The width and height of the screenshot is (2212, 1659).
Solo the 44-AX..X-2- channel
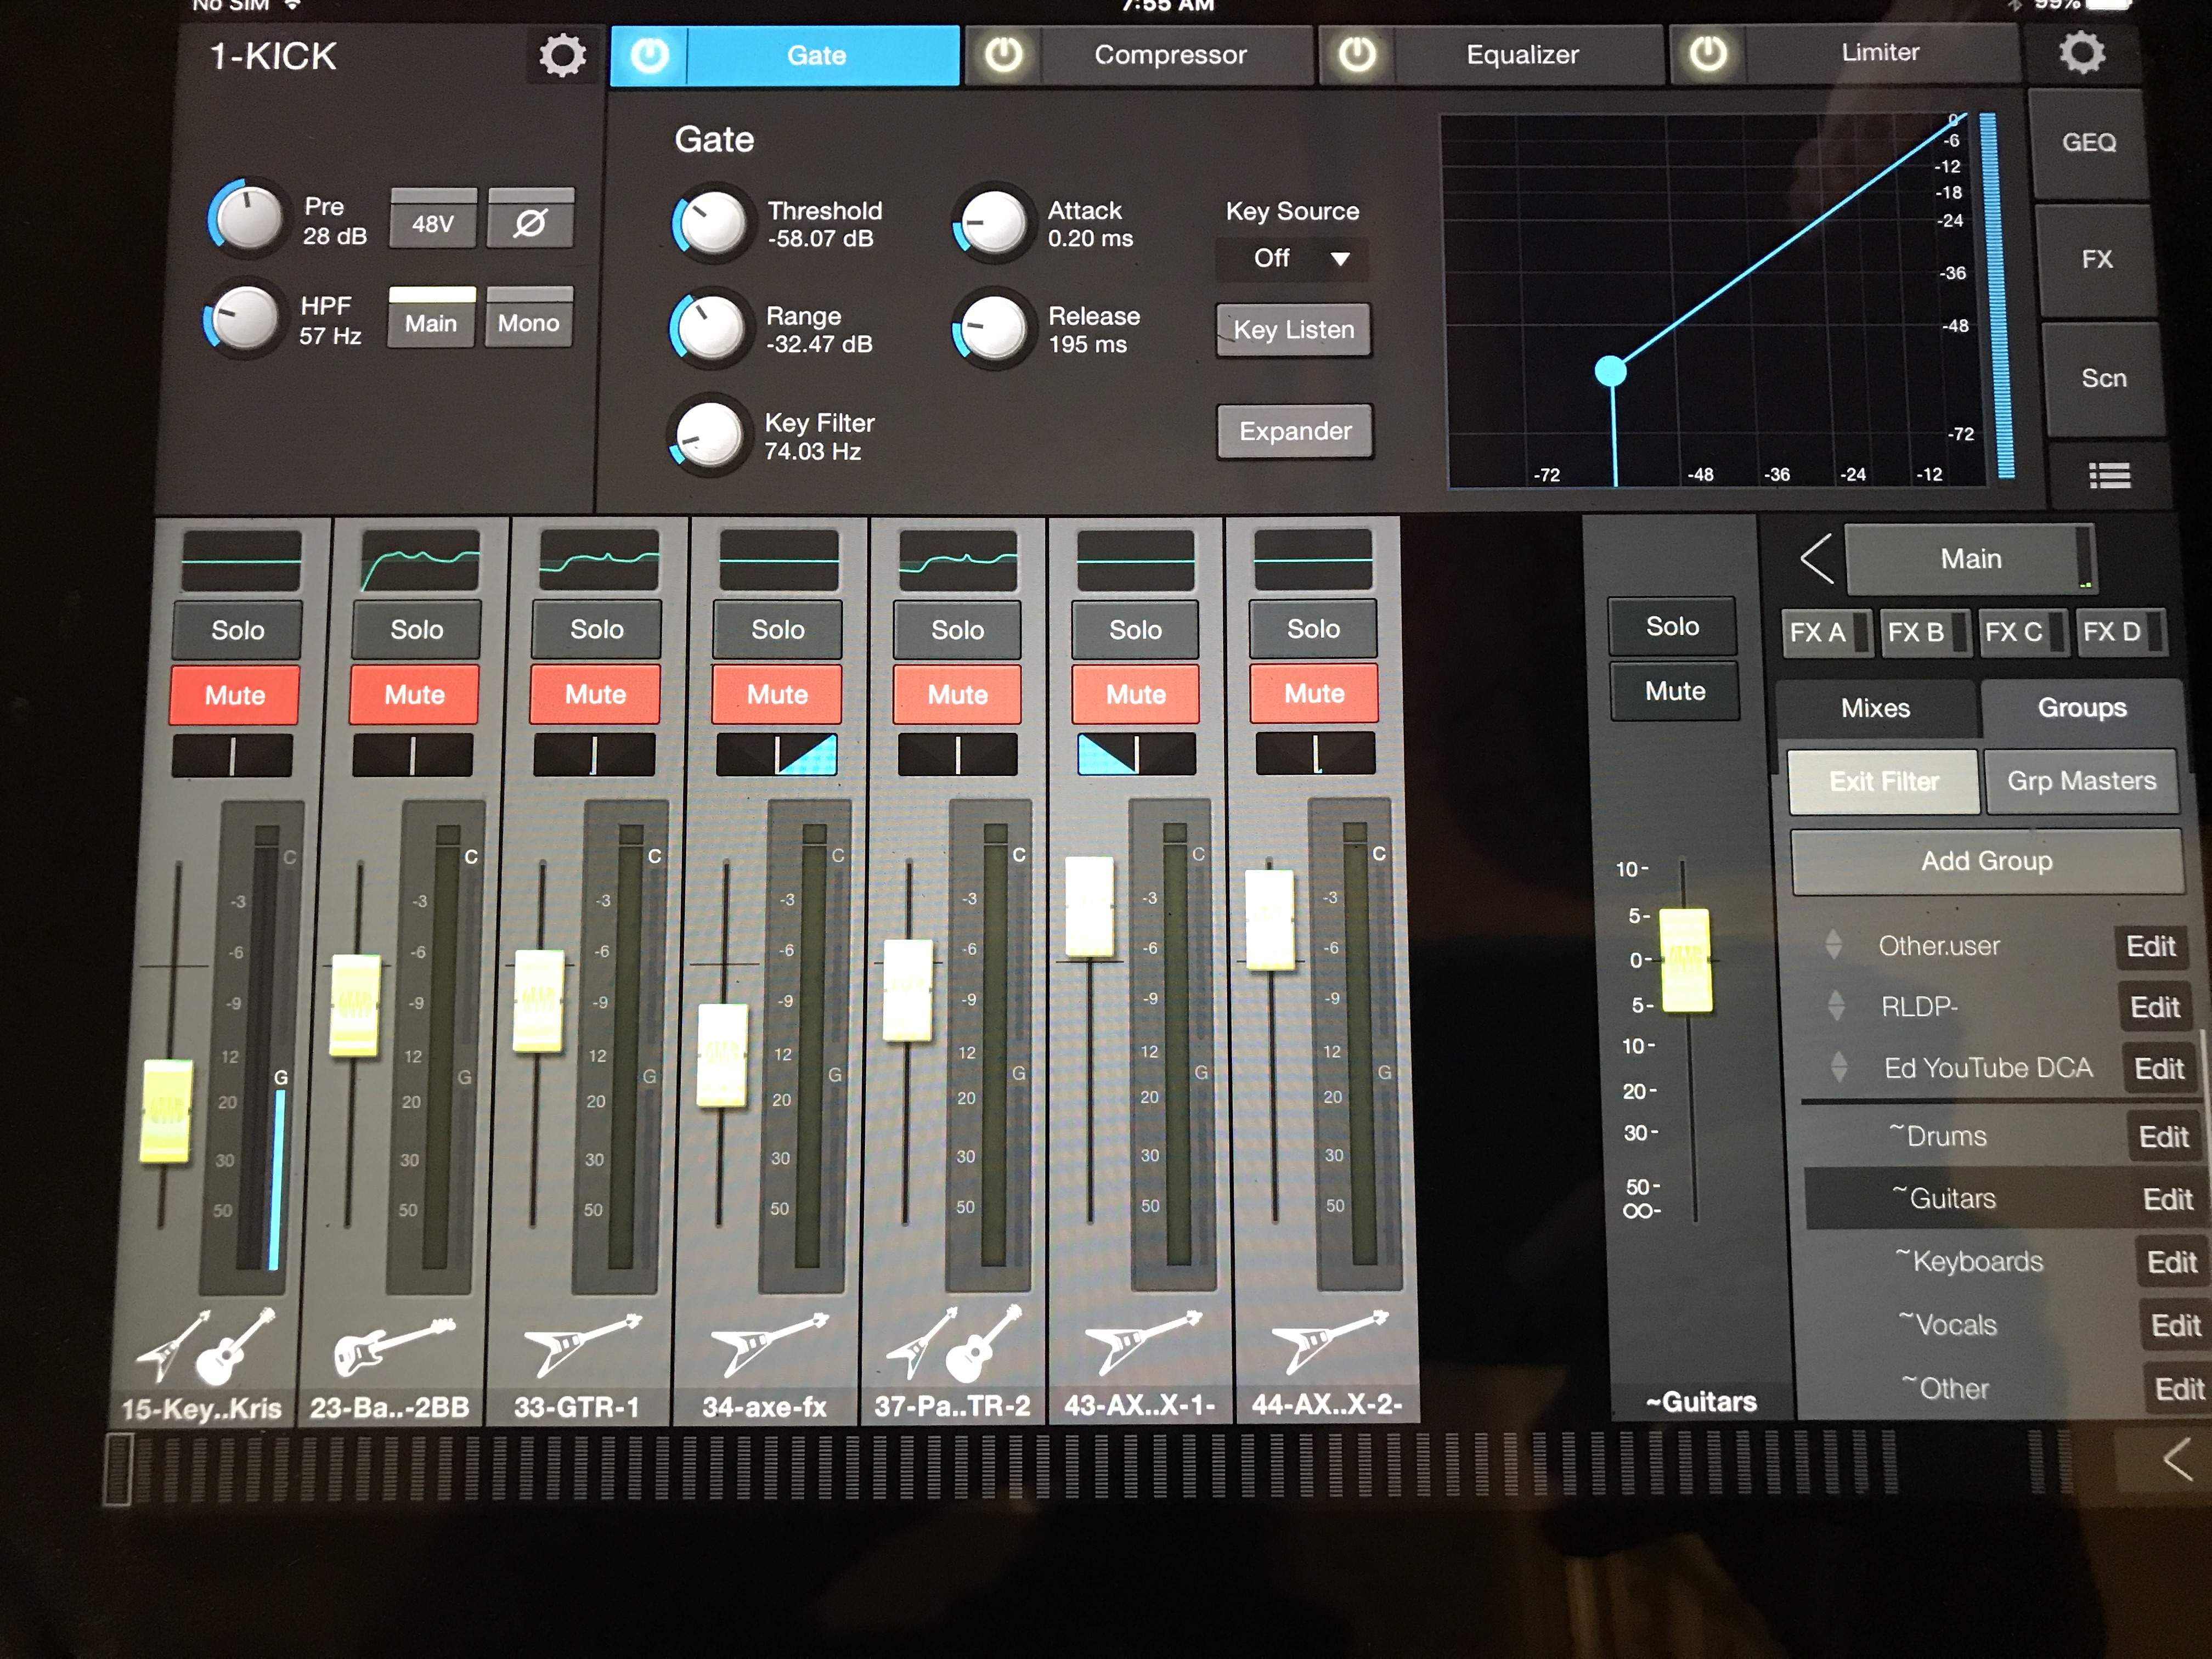pyautogui.click(x=1314, y=628)
